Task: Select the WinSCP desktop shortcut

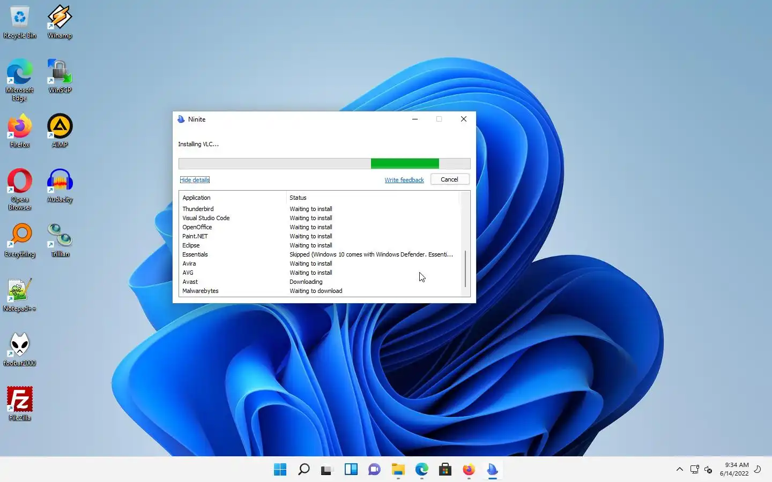Action: tap(60, 76)
